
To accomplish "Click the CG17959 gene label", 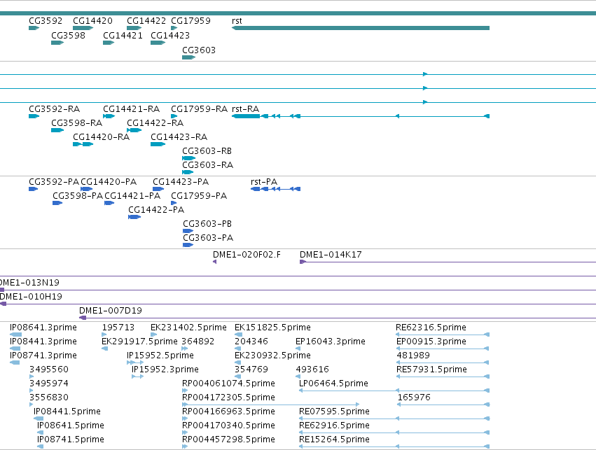I will click(190, 20).
